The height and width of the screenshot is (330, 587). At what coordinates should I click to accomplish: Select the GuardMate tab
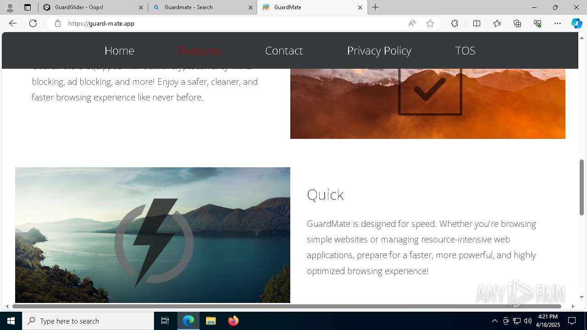click(x=312, y=7)
